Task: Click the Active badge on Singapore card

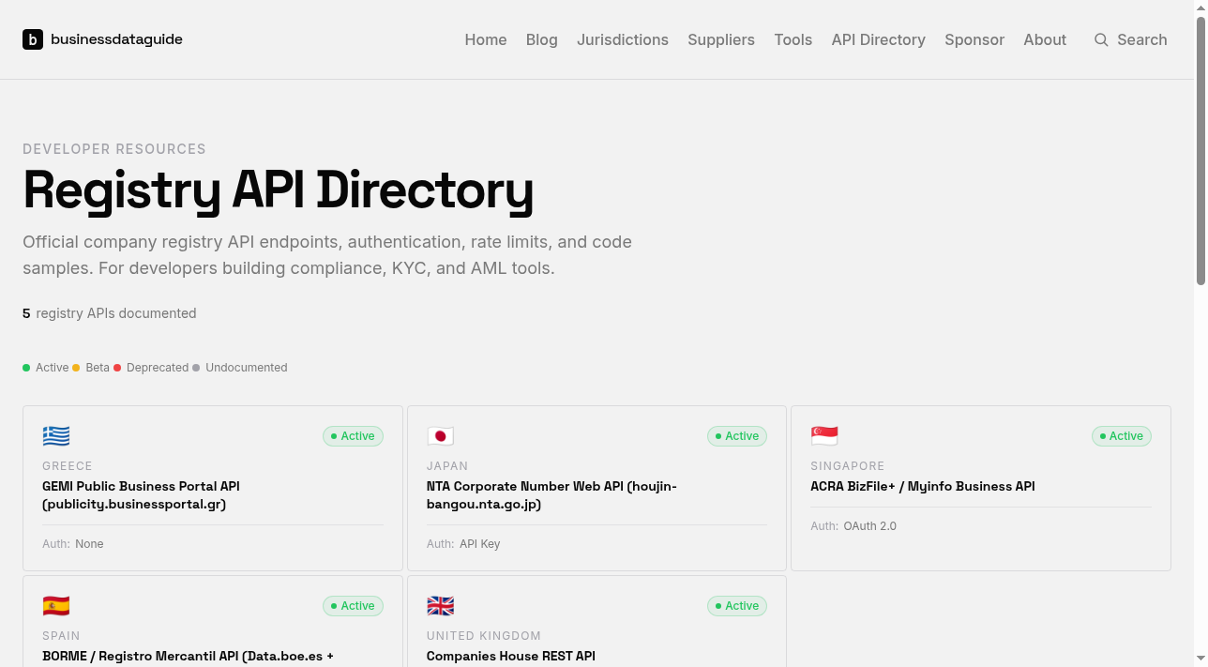Action: click(x=1122, y=436)
